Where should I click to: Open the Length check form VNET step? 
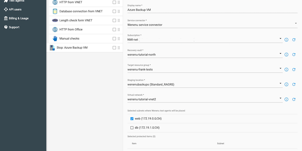(x=76, y=20)
